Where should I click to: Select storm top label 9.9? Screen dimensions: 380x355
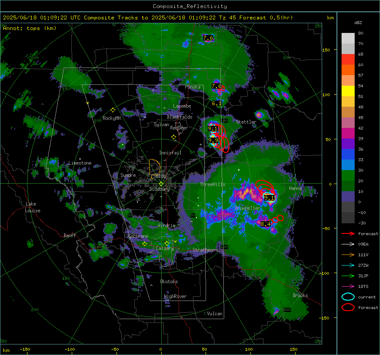point(213,140)
